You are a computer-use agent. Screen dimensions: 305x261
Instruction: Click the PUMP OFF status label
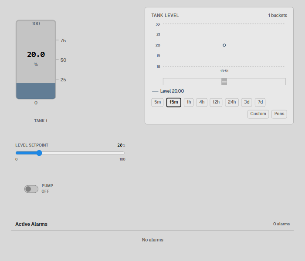[x=47, y=188]
